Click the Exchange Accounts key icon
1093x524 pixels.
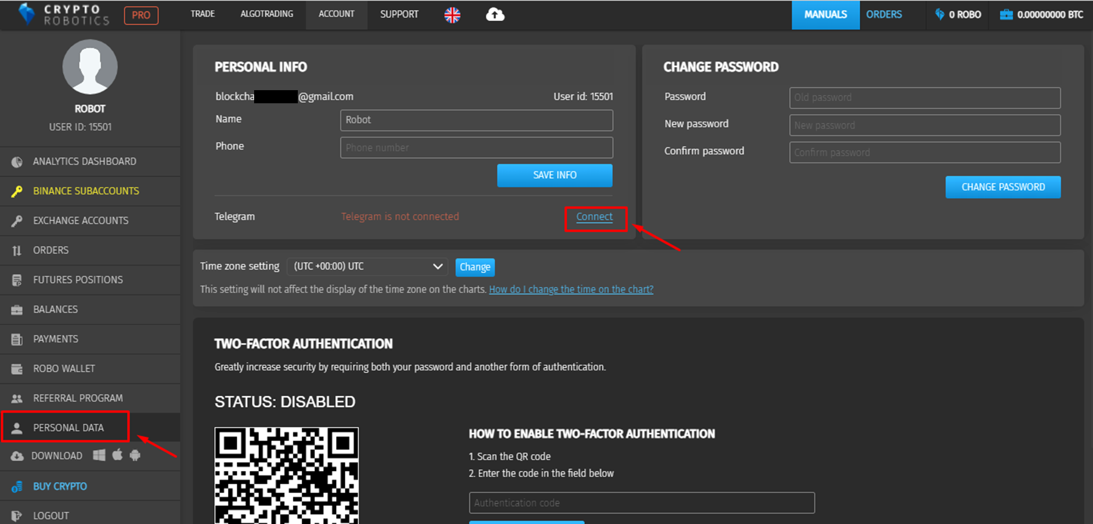[x=17, y=221]
